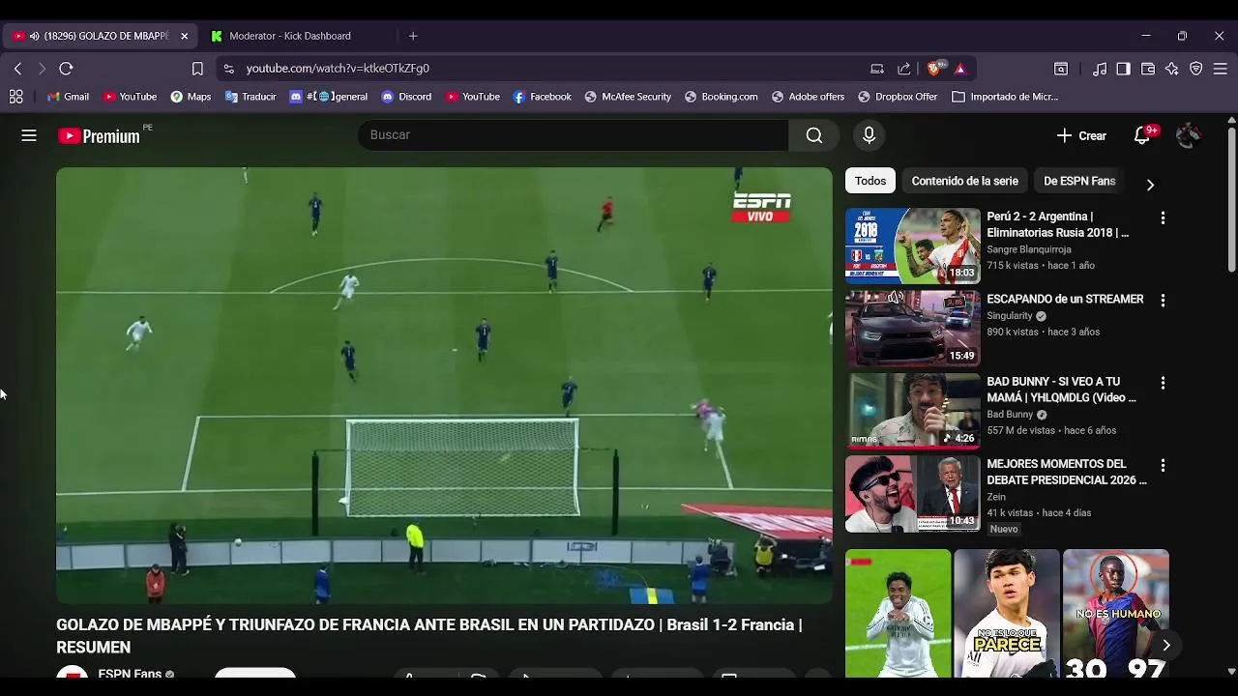
Task: Open the Adobe offers bookmark
Action: (808, 97)
